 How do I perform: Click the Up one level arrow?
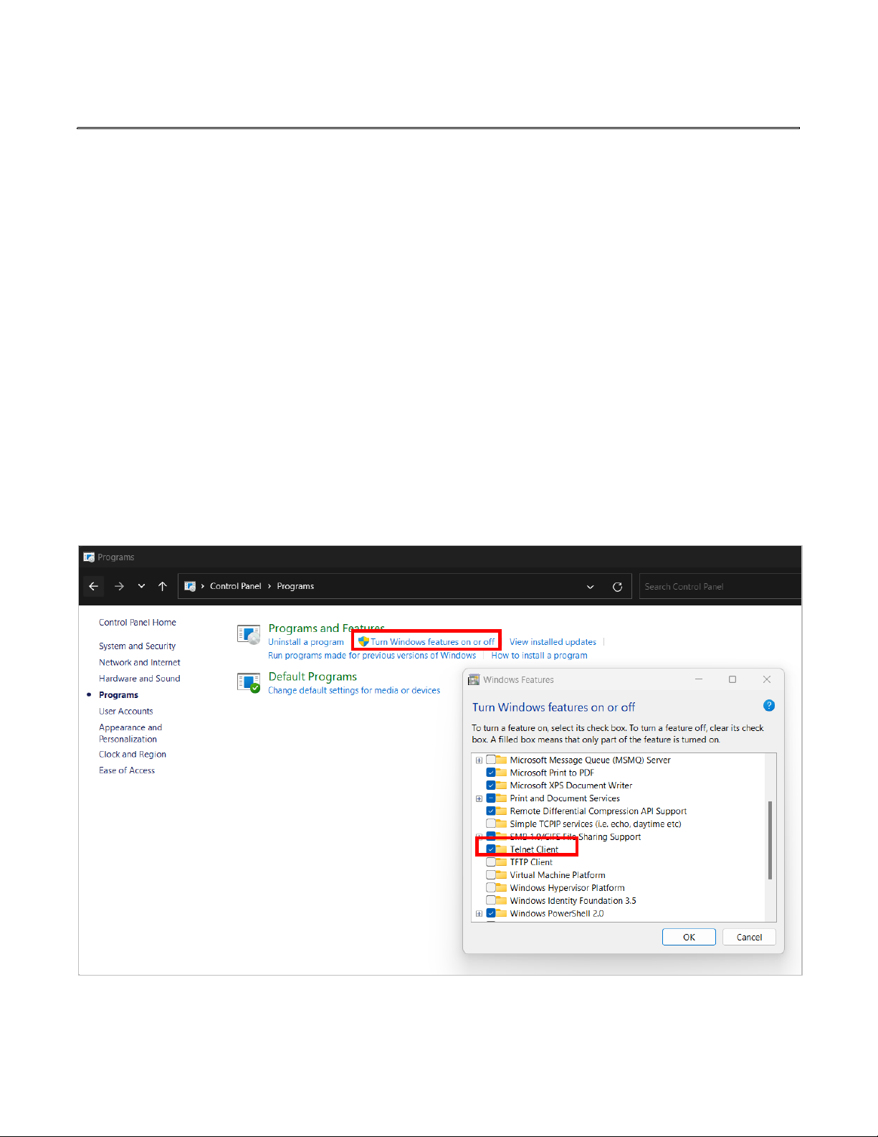[163, 586]
